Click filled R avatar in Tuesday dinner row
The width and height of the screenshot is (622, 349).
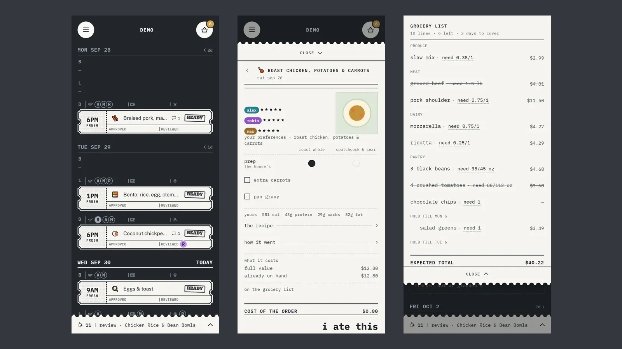click(x=98, y=219)
